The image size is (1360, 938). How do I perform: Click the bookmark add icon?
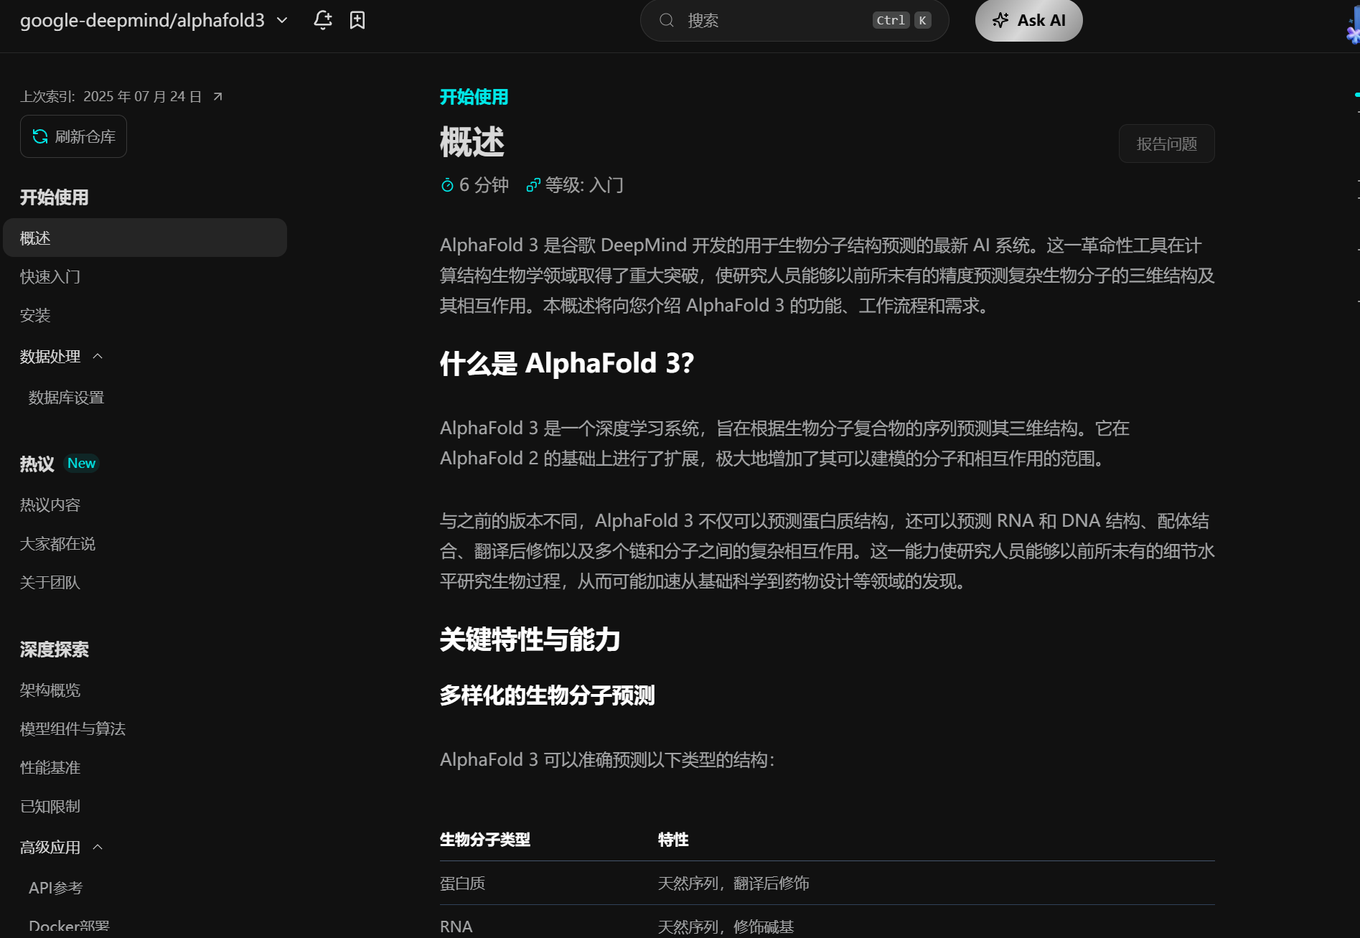tap(357, 20)
